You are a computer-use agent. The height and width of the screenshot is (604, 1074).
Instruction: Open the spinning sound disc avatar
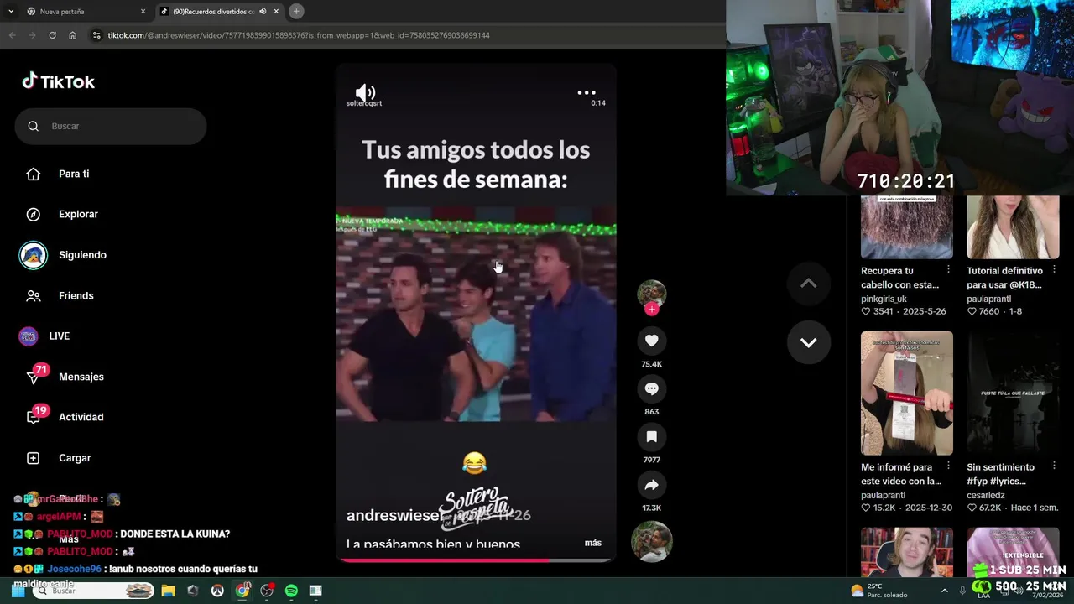(651, 541)
